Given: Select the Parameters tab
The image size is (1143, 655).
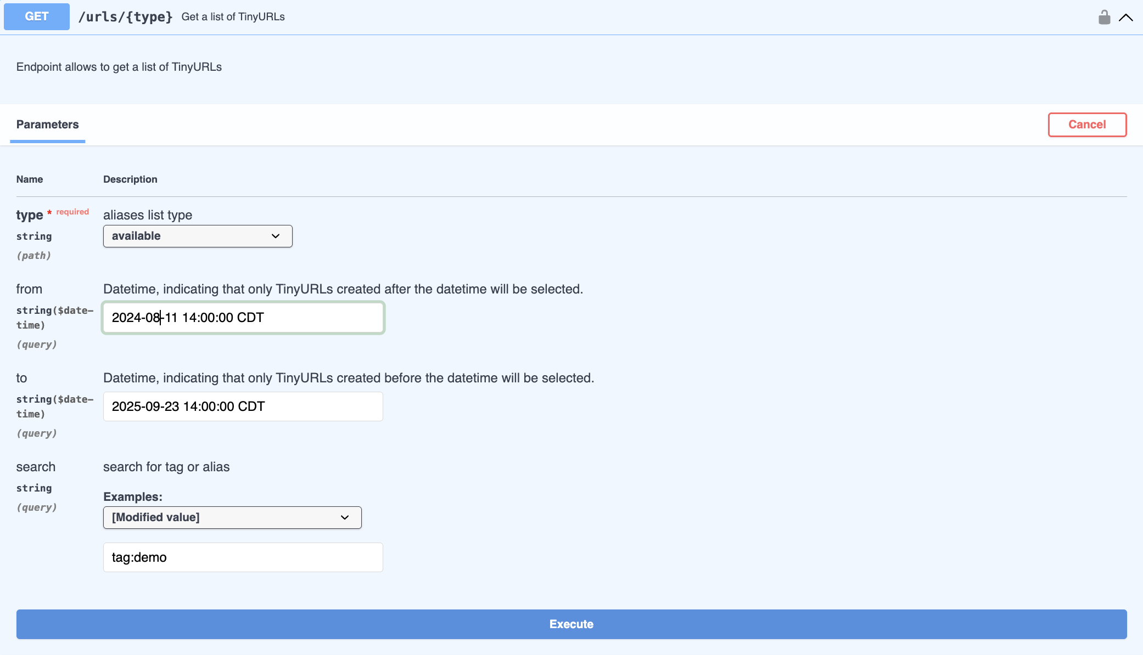Looking at the screenshot, I should pyautogui.click(x=48, y=125).
